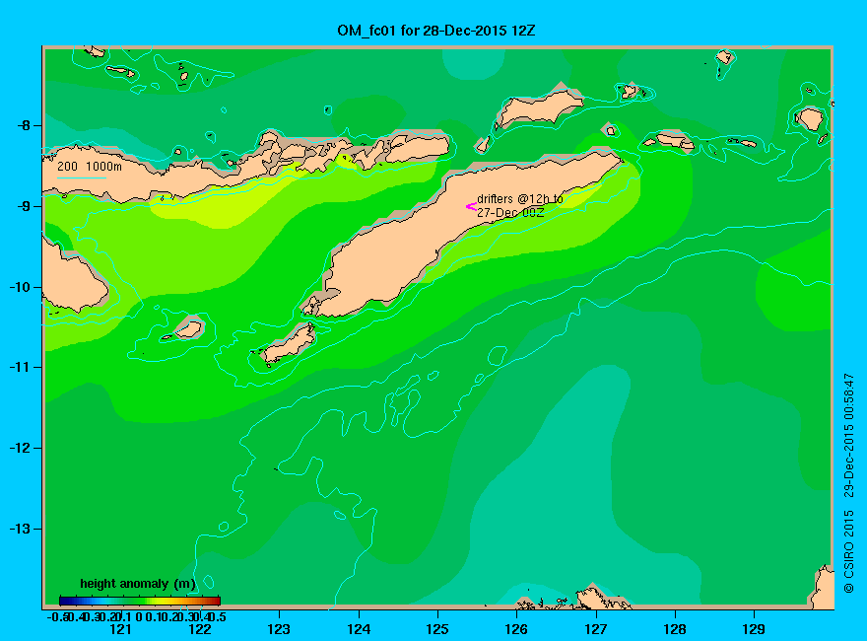Click the longitude label 123
Image resolution: width=867 pixels, height=641 pixels.
pos(279,629)
